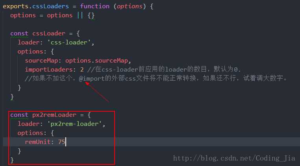Place cursor after the value 75
Screen dimensions: 300x166
click(x=65, y=142)
